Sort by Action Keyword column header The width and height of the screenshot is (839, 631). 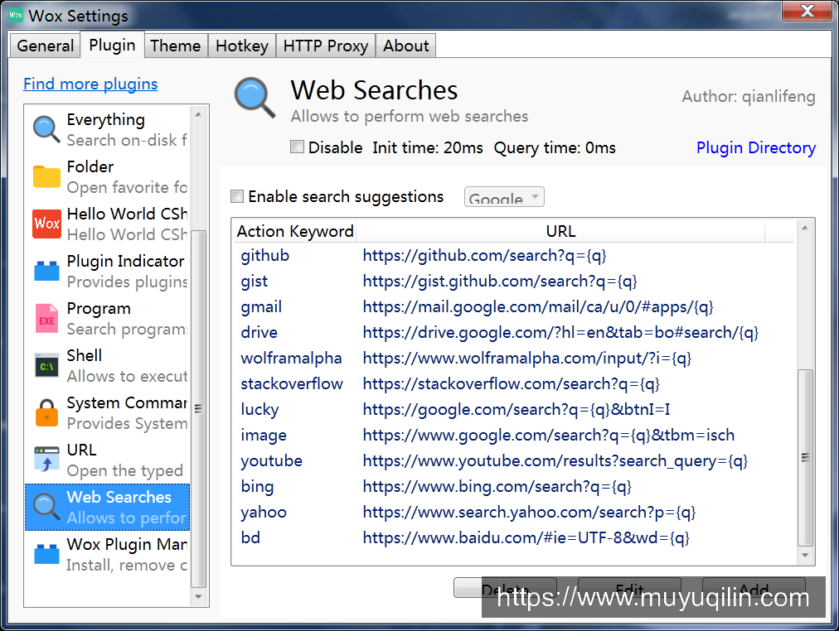pos(295,231)
